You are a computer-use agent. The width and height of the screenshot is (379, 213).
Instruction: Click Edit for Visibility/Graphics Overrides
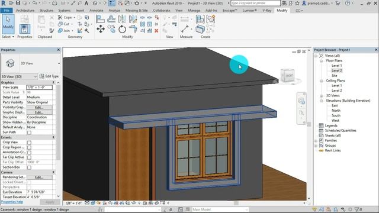(39, 107)
